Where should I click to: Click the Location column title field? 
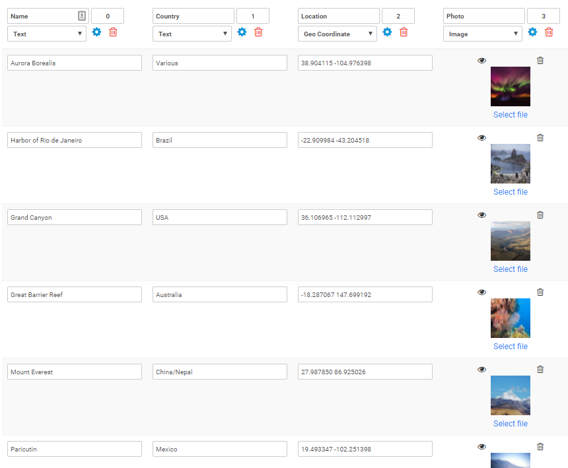pos(338,16)
